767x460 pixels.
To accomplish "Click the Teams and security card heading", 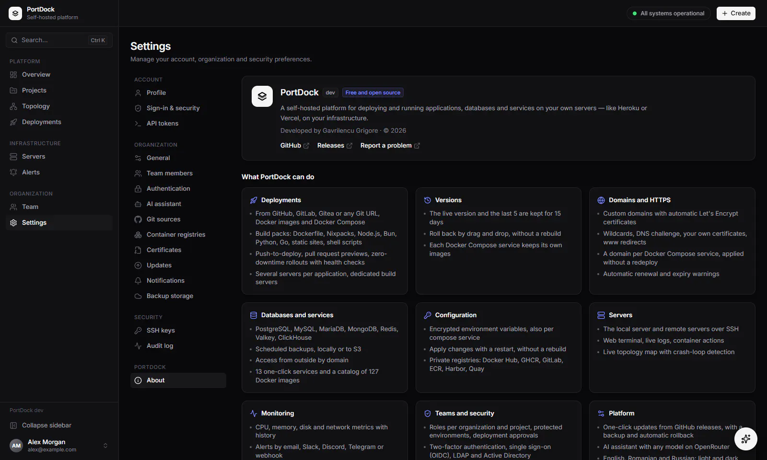I will (465, 414).
